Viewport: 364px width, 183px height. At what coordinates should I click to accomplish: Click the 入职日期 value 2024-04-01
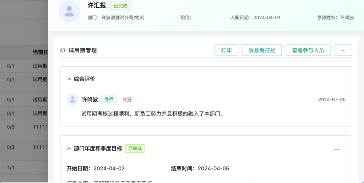(x=267, y=17)
